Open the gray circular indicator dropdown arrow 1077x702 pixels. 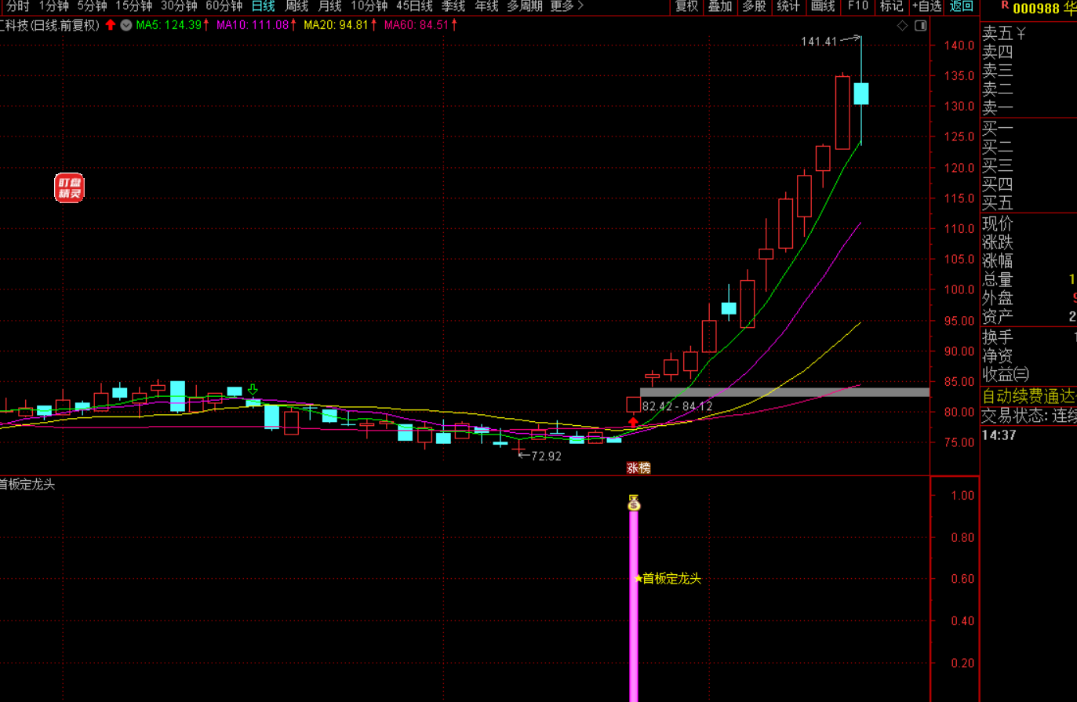coord(126,25)
